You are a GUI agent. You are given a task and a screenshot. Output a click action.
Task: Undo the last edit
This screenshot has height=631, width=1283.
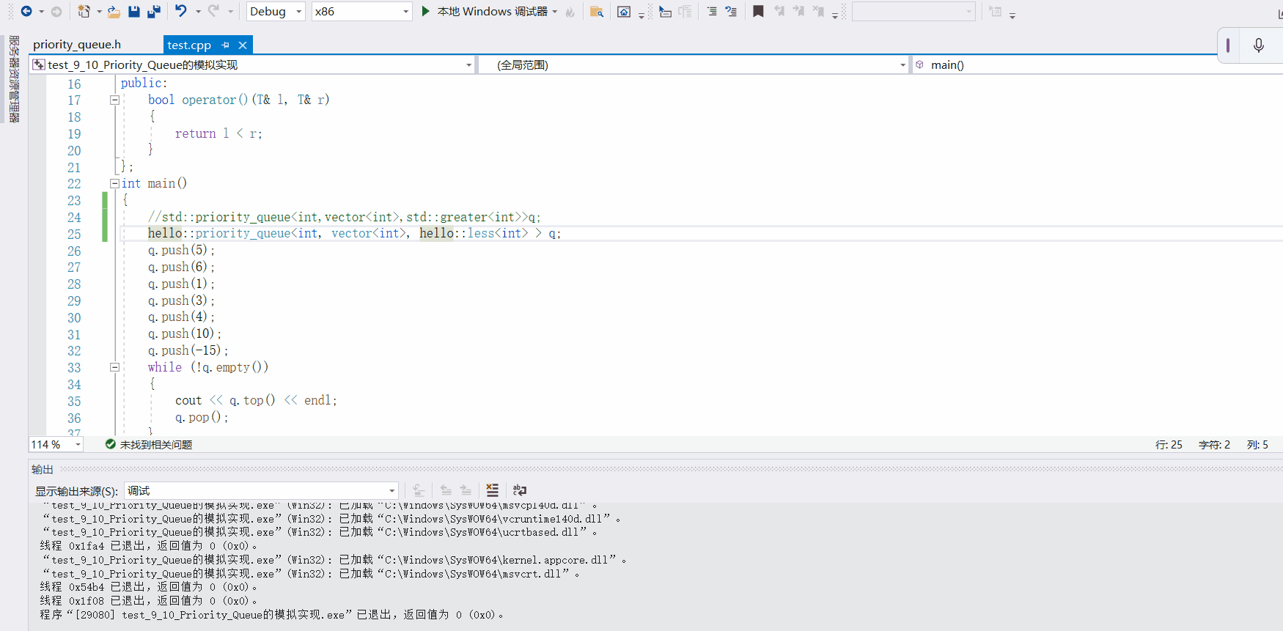click(x=180, y=11)
